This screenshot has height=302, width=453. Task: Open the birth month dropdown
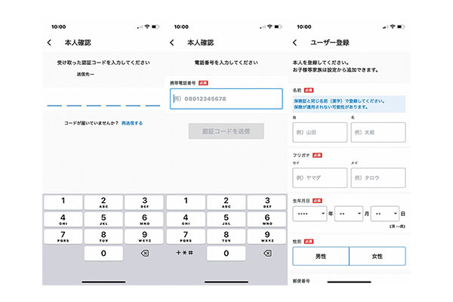pos(349,214)
